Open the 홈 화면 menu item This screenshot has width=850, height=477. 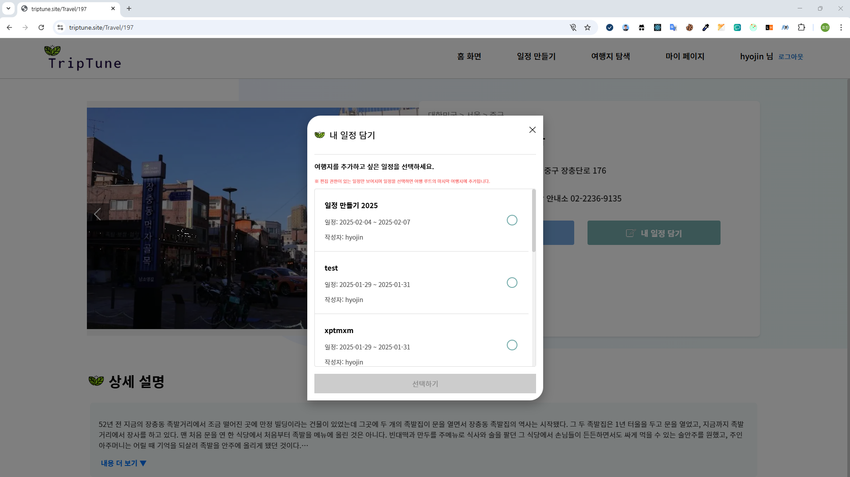pyautogui.click(x=469, y=56)
